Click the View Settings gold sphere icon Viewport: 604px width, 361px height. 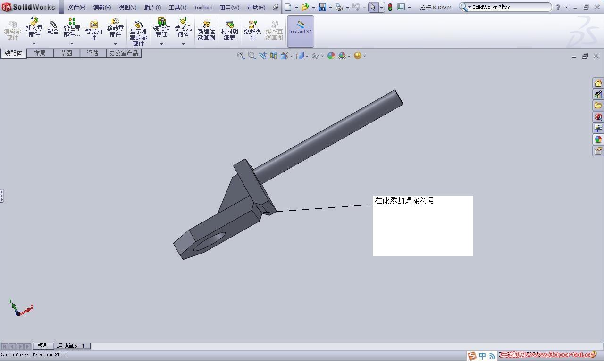point(358,56)
